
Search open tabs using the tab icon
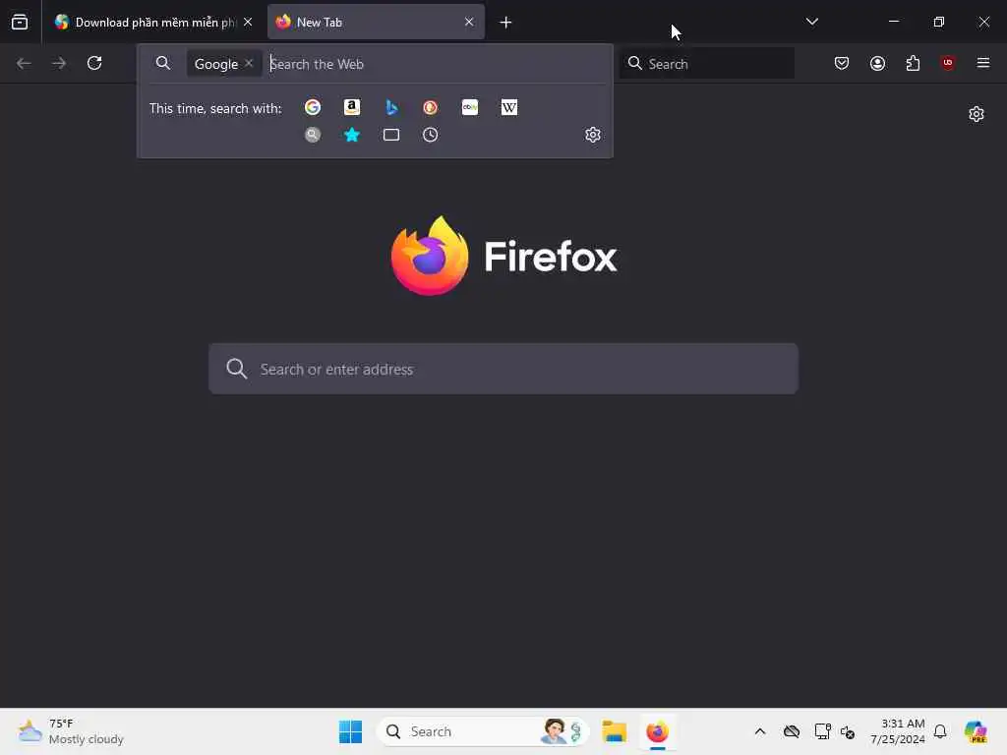tap(391, 135)
